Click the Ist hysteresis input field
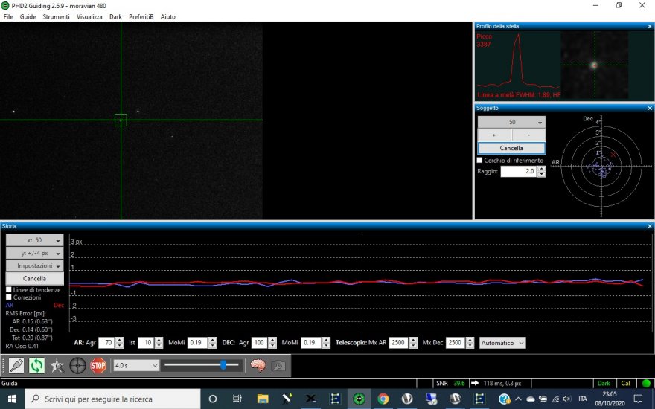The width and height of the screenshot is (655, 409). (146, 343)
